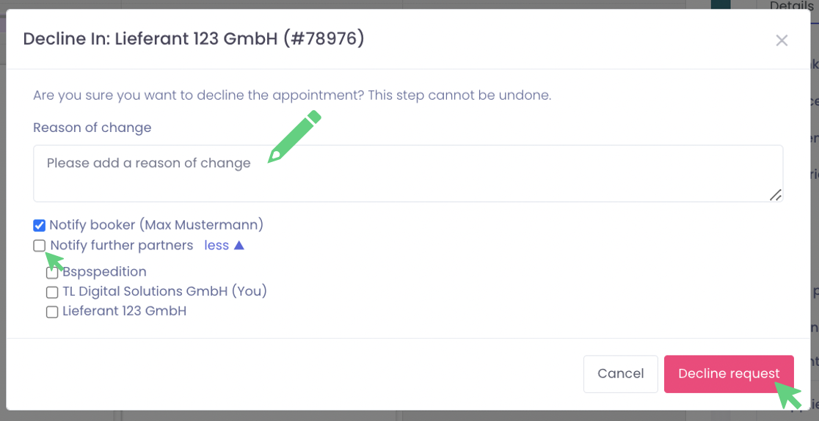Click the "less" link
Viewport: 819px width, 421px height.
click(x=216, y=246)
